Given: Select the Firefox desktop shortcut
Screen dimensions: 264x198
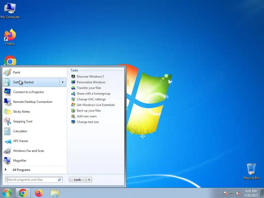Looking at the screenshot, I should (x=10, y=37).
